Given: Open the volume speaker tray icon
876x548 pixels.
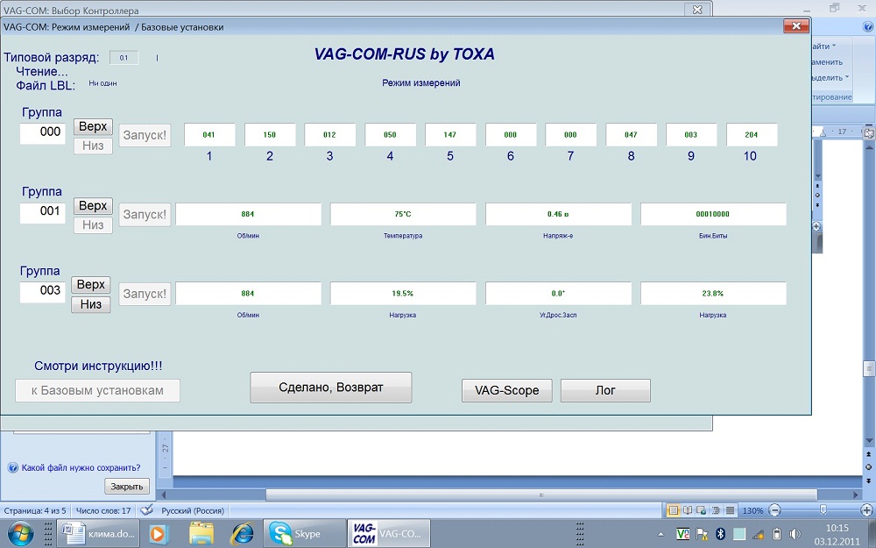Looking at the screenshot, I should (x=795, y=534).
